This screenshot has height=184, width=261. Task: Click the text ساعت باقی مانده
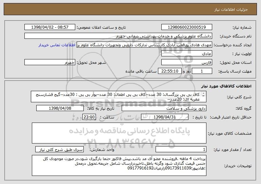pyautogui.click(x=141, y=72)
